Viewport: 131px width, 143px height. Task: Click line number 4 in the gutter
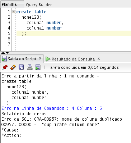click(9, 28)
